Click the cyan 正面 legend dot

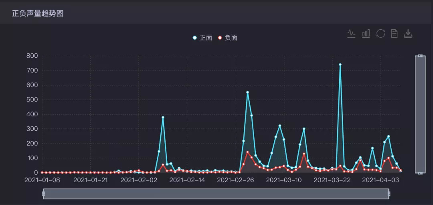(x=195, y=38)
